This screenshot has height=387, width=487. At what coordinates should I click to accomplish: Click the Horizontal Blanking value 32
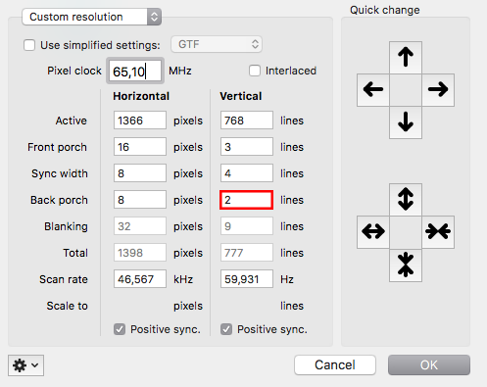140,226
